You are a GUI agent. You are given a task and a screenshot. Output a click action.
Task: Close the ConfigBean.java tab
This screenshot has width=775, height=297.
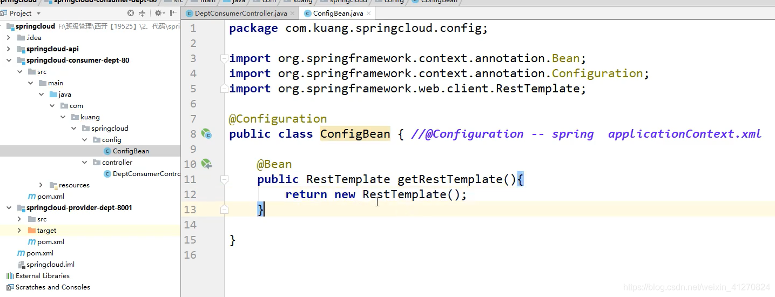click(368, 13)
